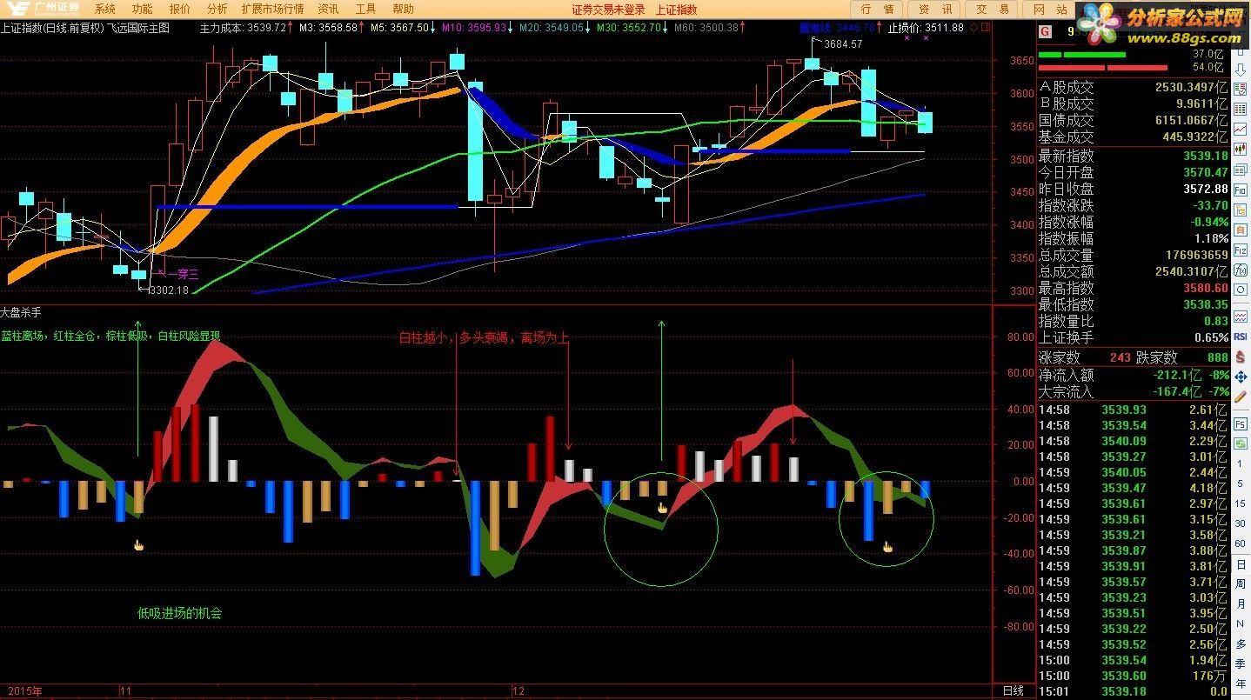Switch to the 1-minute period

1241,463
